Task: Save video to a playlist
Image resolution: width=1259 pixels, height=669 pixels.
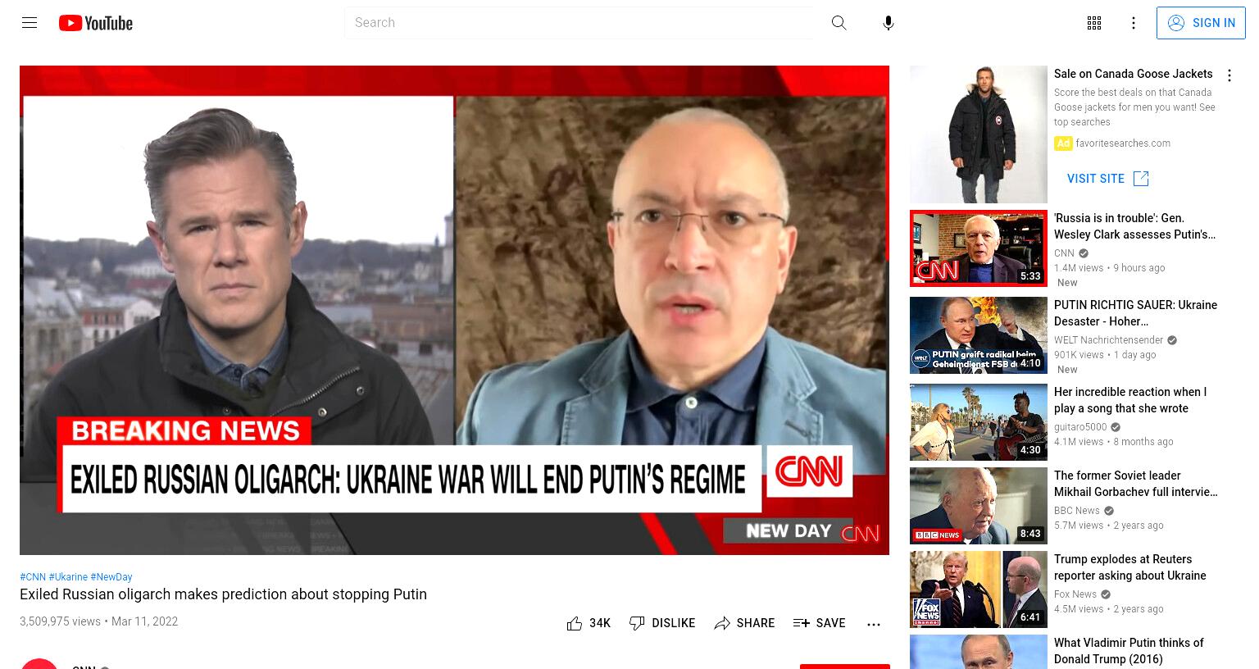Action: click(x=819, y=623)
